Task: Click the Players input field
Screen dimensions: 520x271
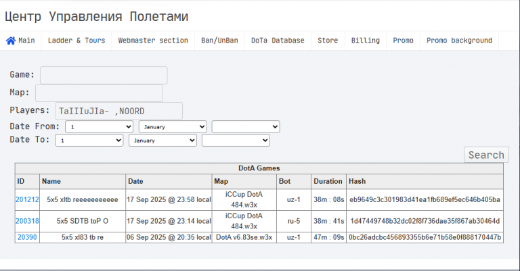Action: (x=119, y=111)
